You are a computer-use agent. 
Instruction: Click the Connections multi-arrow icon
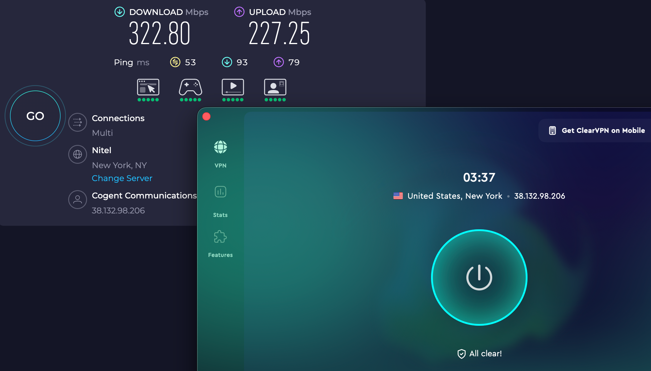(x=77, y=123)
